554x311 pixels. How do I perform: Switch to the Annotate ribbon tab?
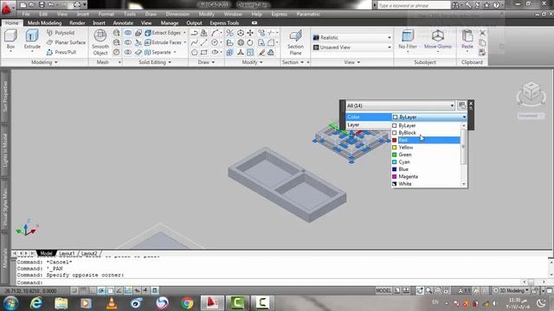point(123,23)
